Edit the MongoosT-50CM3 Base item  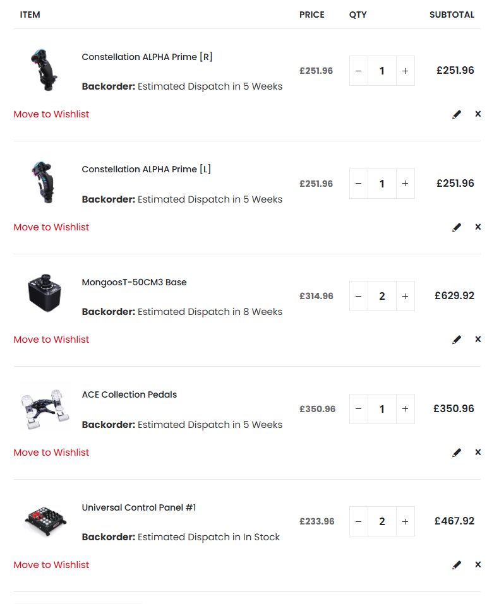click(x=457, y=340)
